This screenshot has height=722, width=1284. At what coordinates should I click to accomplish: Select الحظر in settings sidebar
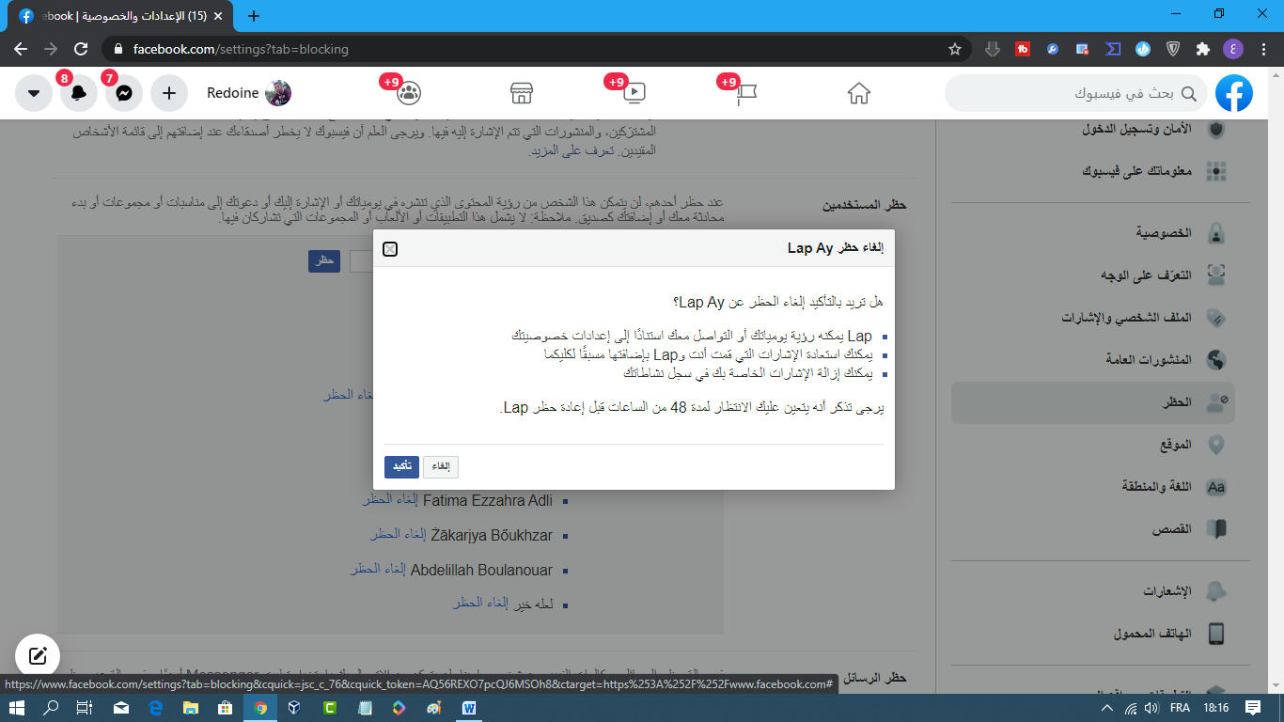1092,402
